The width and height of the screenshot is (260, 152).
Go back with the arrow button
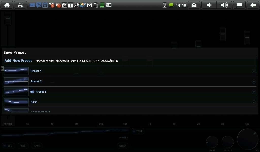tap(253, 5)
